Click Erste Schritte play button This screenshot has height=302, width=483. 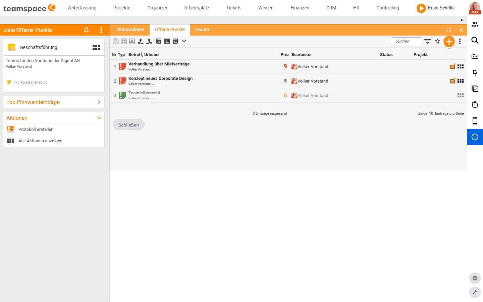click(x=421, y=8)
